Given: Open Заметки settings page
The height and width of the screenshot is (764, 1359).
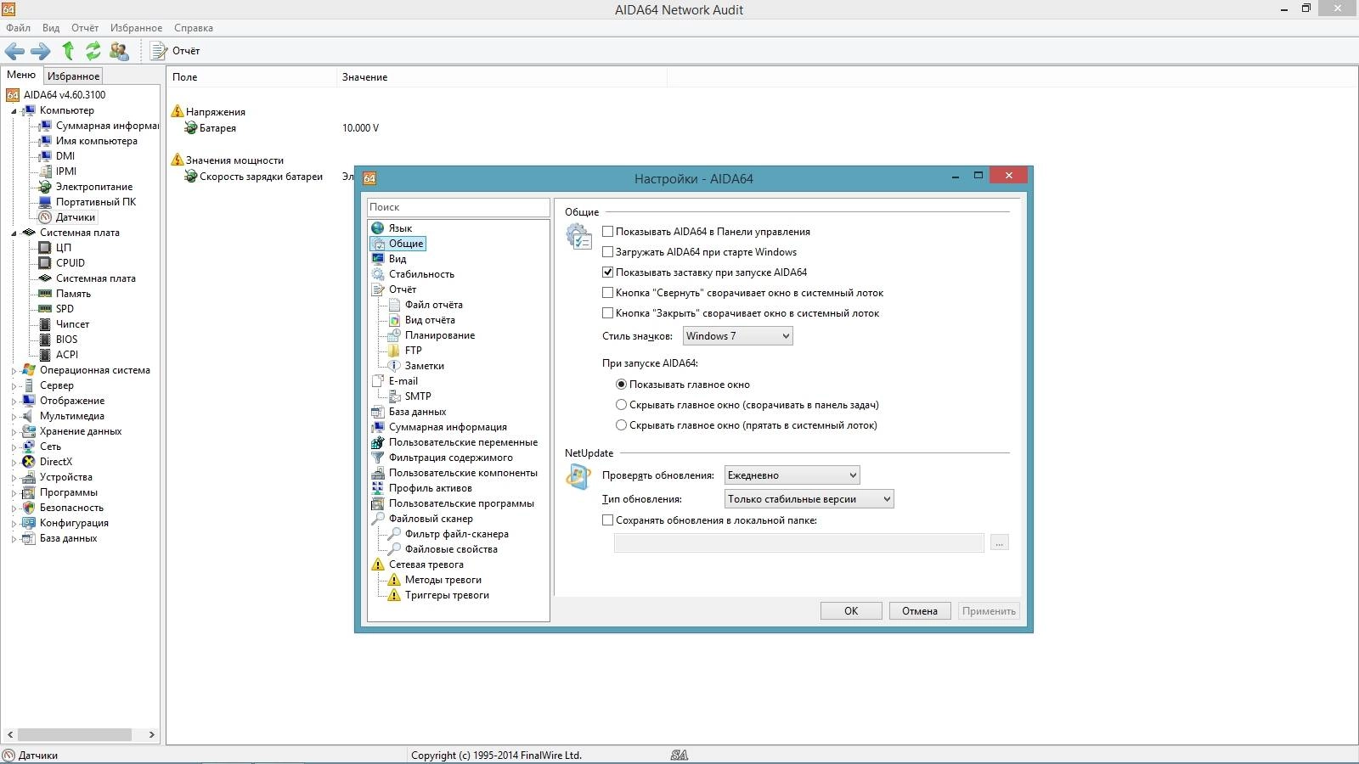Looking at the screenshot, I should click(x=424, y=366).
